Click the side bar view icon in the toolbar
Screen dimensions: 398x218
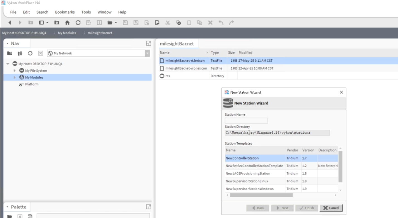pyautogui.click(x=41, y=23)
